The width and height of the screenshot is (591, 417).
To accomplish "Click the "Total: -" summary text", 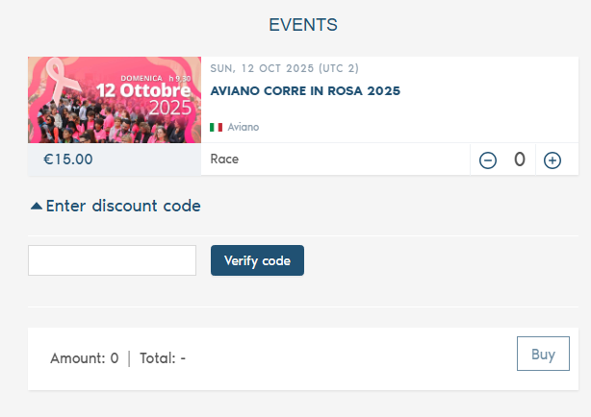I will click(x=163, y=358).
